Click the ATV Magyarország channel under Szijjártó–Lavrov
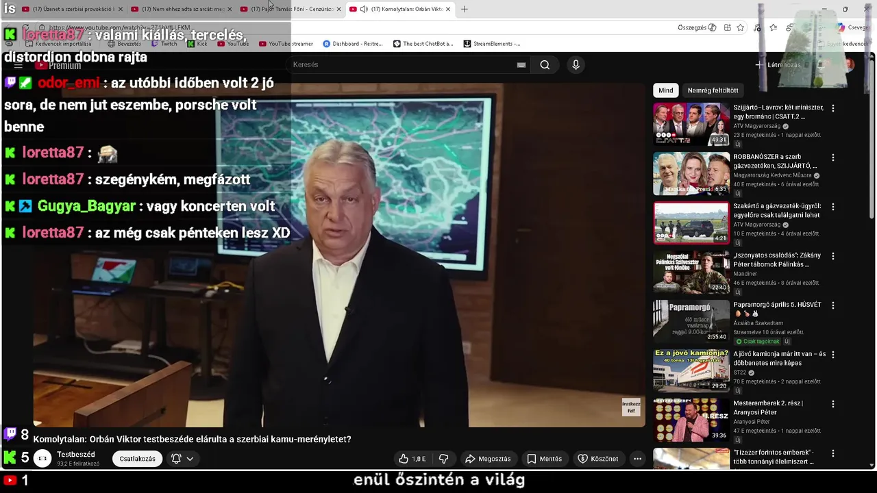The image size is (877, 493). point(757,126)
